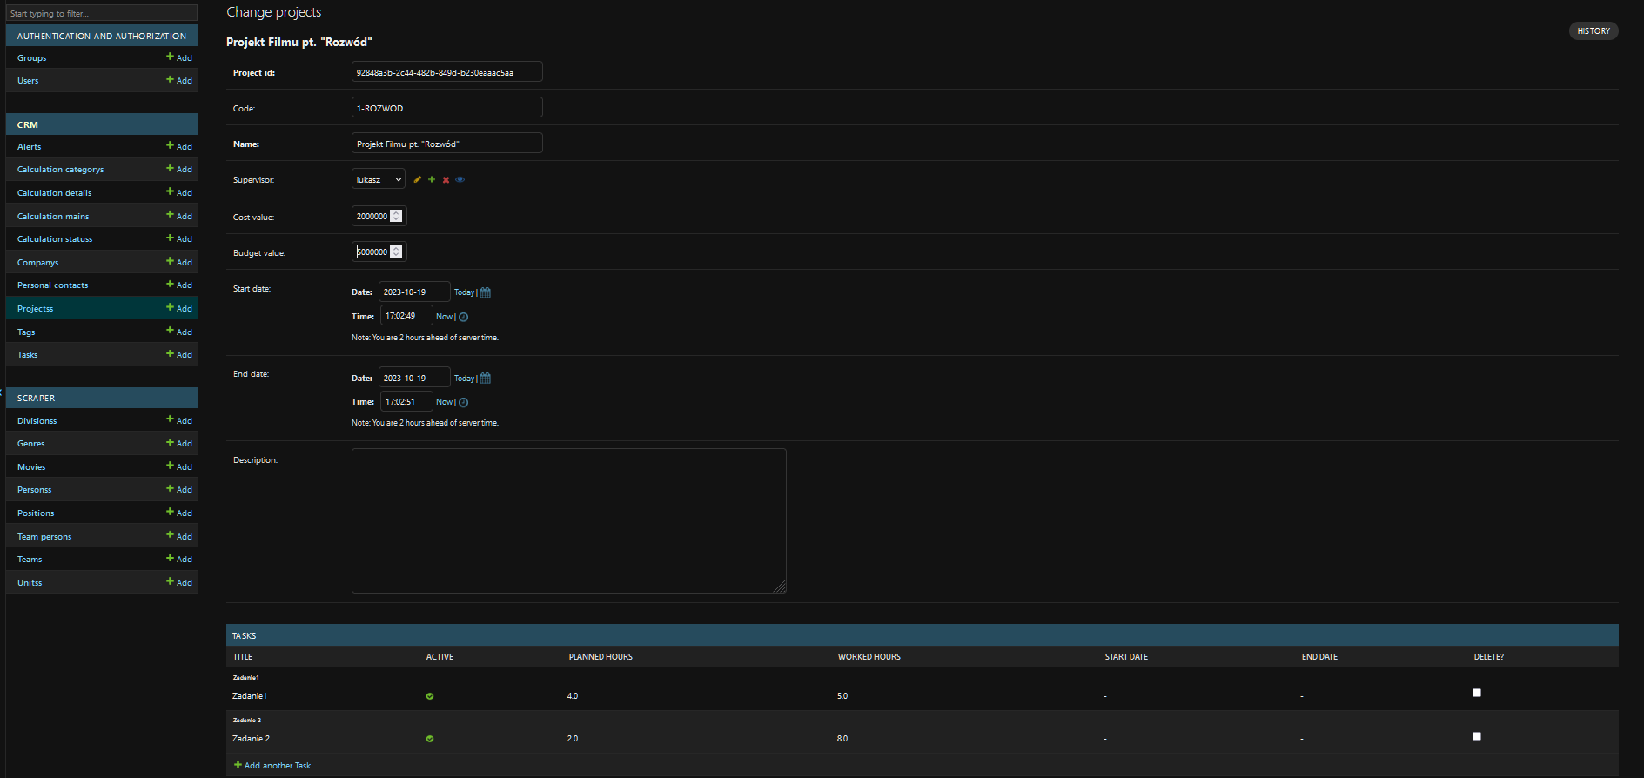Click Add next to Movies
Viewport: 1644px width, 778px height.
(179, 466)
